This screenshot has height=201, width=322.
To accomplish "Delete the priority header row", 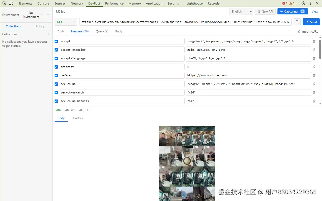I will tap(314, 67).
